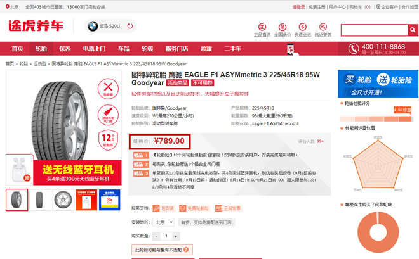
Task: Click the 包安装 crossed-tools badge on tire image
Action: pos(108,89)
